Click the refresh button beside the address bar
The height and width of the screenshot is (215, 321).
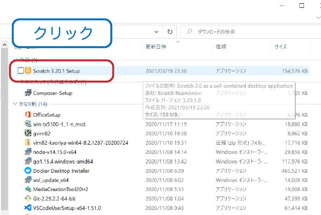[170, 32]
